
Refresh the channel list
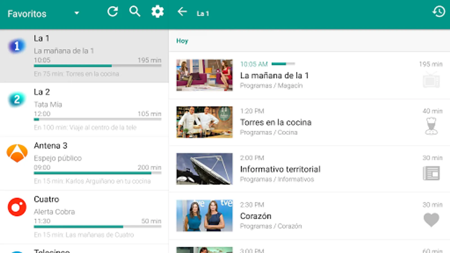click(112, 12)
